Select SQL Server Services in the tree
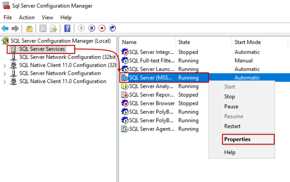The width and height of the screenshot is (290, 182). click(42, 49)
